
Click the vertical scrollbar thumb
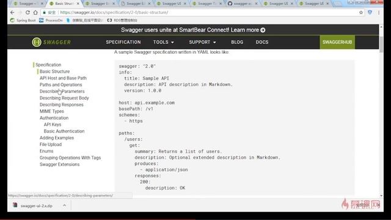point(381,44)
